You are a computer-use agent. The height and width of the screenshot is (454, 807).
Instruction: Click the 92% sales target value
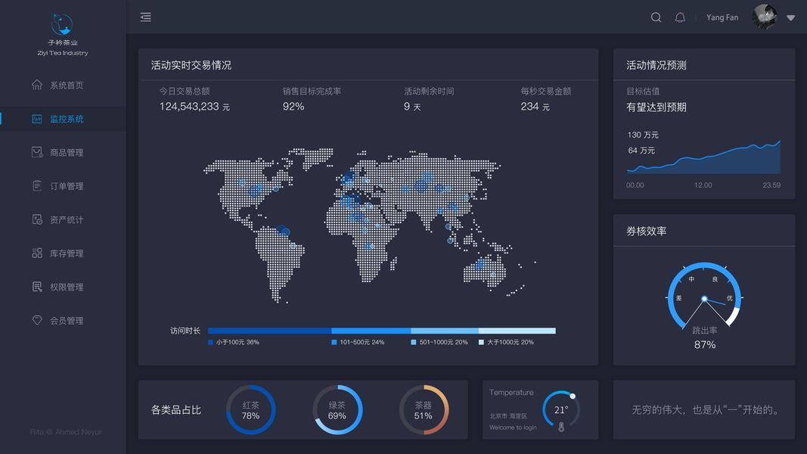pos(293,107)
